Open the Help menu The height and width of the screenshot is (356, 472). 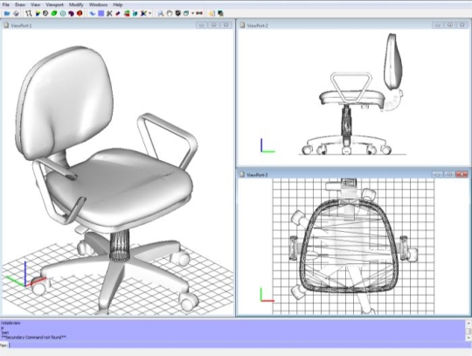click(118, 4)
